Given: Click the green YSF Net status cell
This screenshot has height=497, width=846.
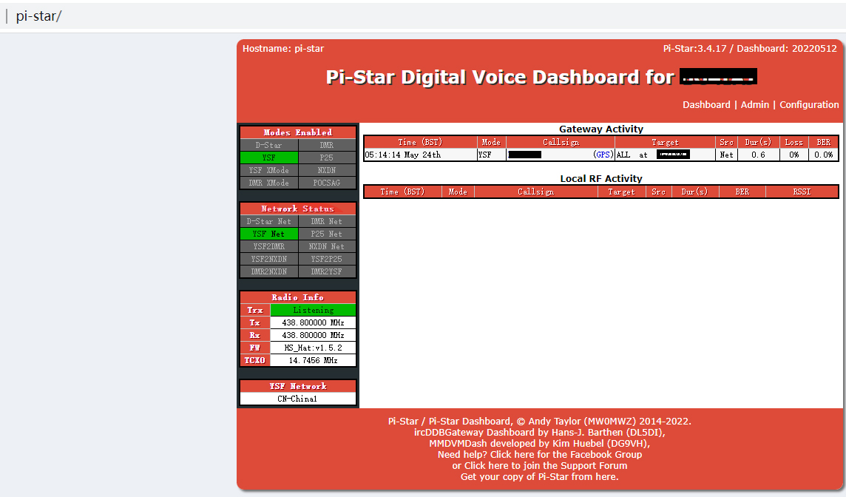Looking at the screenshot, I should tap(268, 234).
